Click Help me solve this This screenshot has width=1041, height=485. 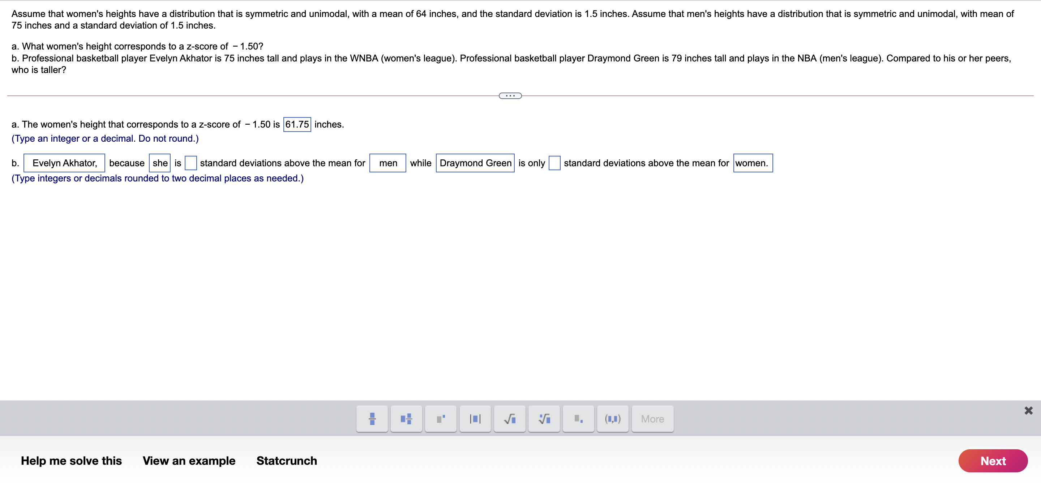click(x=72, y=460)
